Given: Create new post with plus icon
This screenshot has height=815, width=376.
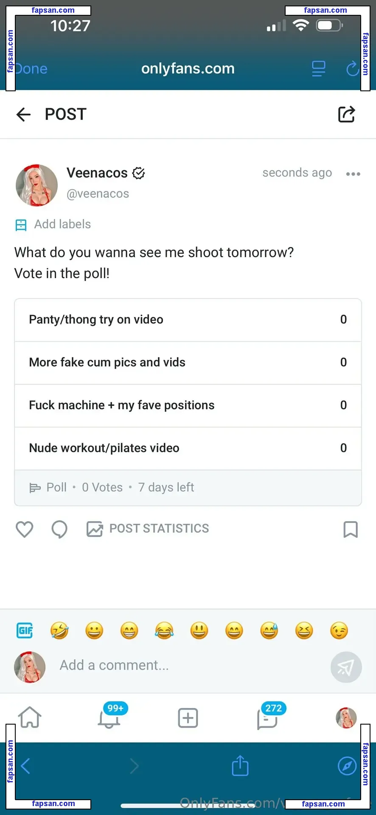Looking at the screenshot, I should coord(188,718).
